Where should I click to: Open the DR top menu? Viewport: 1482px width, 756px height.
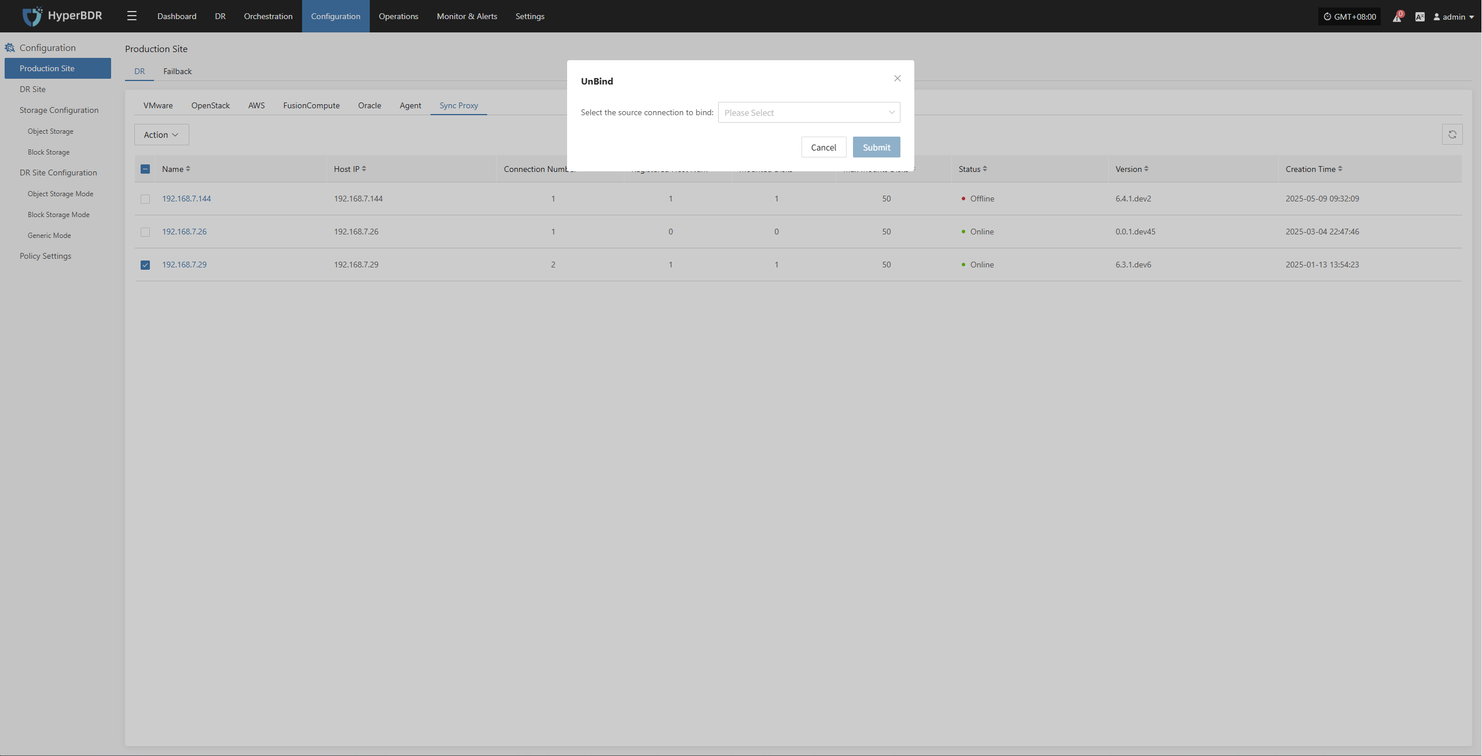pos(220,16)
